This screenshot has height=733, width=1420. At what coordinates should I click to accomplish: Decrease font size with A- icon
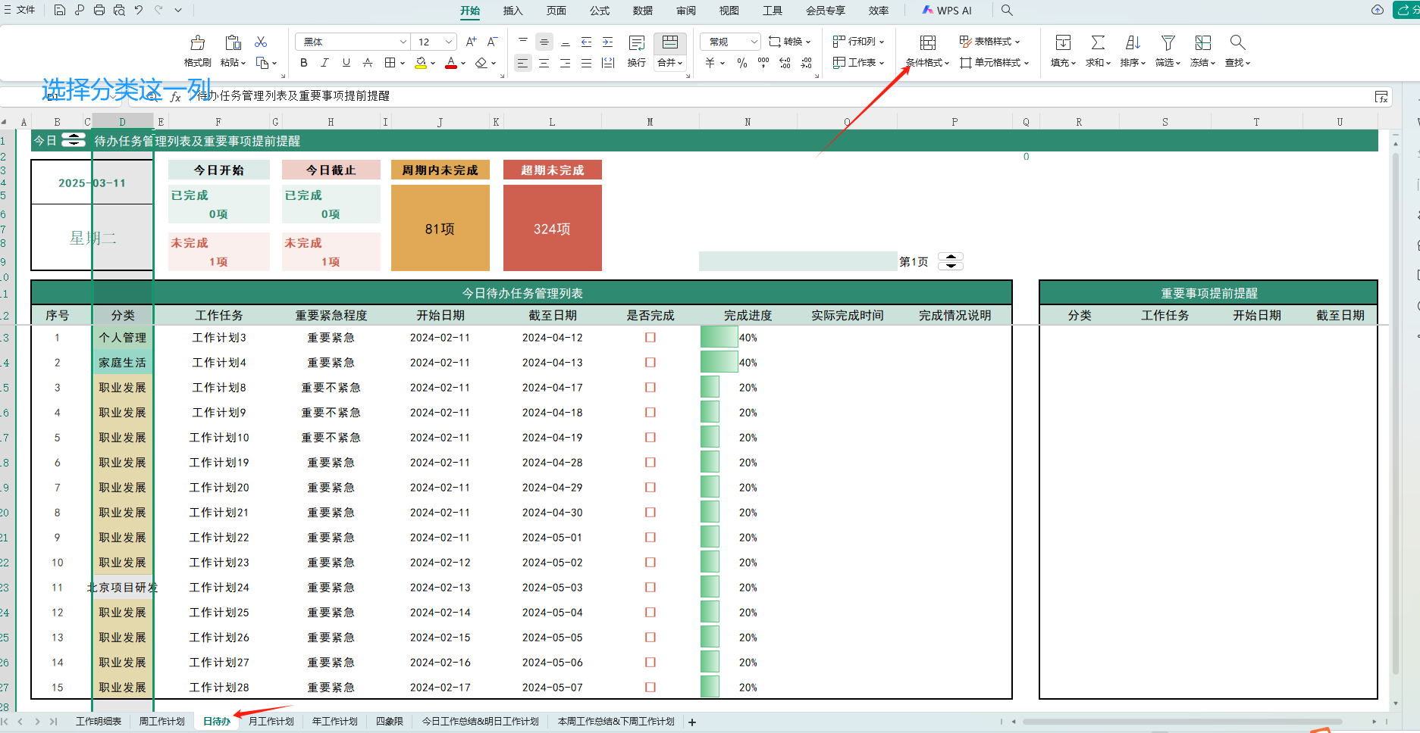(492, 42)
